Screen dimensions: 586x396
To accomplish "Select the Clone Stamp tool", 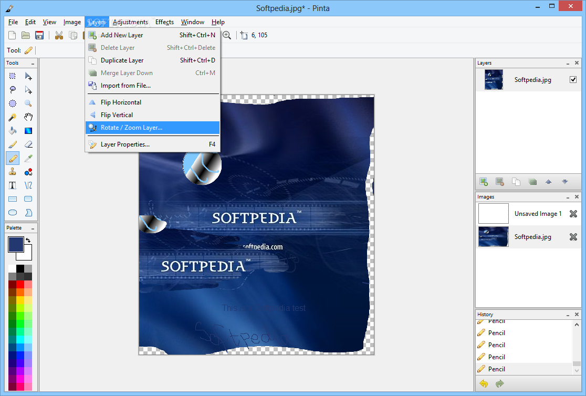I will [x=12, y=172].
